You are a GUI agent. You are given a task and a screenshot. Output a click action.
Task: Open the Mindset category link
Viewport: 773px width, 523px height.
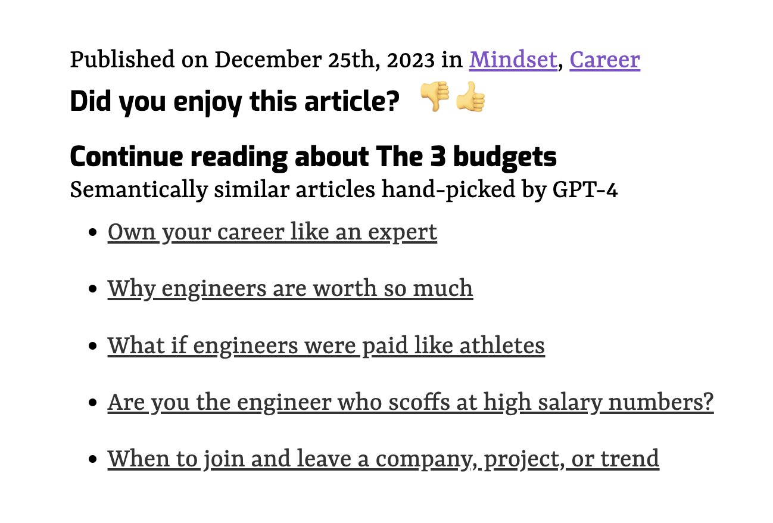coord(513,60)
